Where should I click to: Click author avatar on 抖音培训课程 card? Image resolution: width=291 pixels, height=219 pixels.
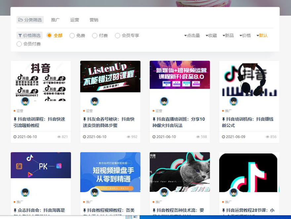[25, 101]
